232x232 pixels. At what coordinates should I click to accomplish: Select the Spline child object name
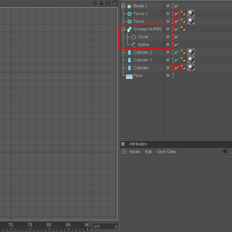click(143, 44)
